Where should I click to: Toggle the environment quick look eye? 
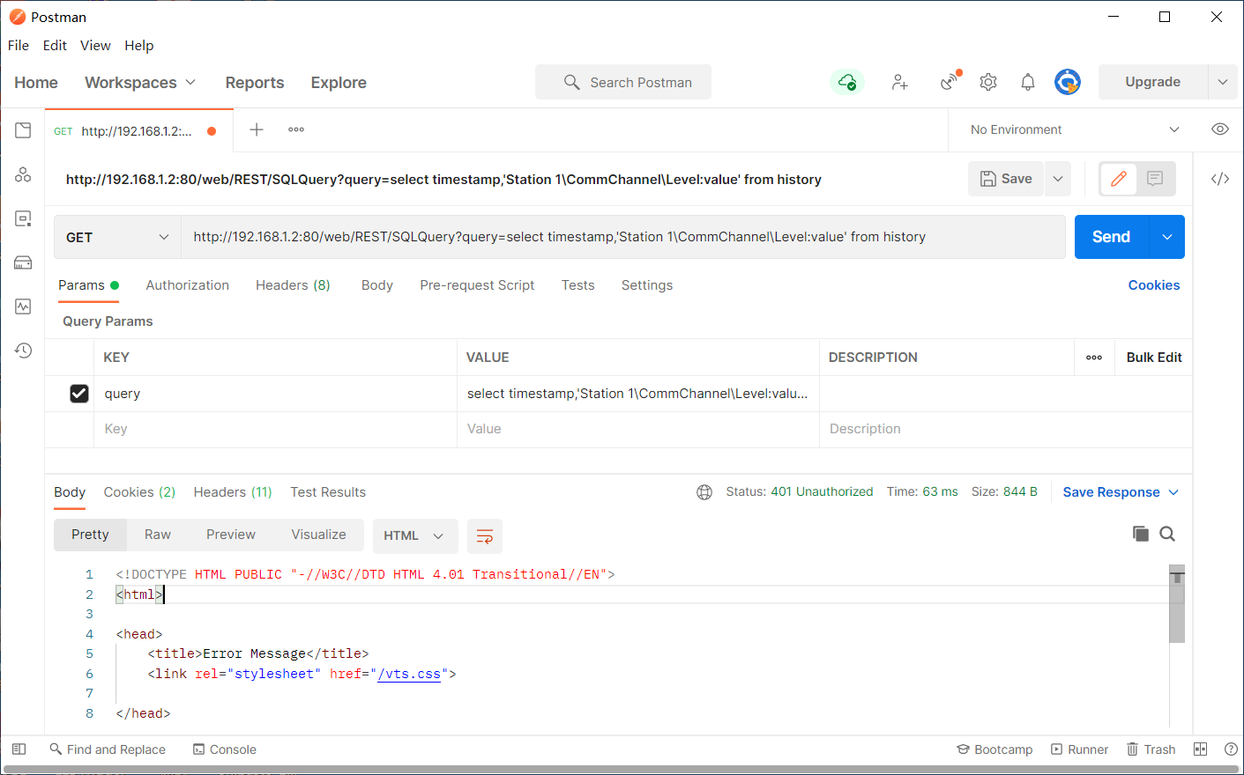(1219, 129)
